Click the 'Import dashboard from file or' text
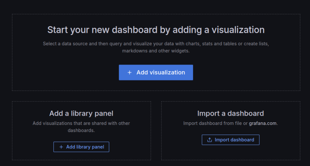The width and height of the screenshot is (310, 166). pyautogui.click(x=215, y=123)
